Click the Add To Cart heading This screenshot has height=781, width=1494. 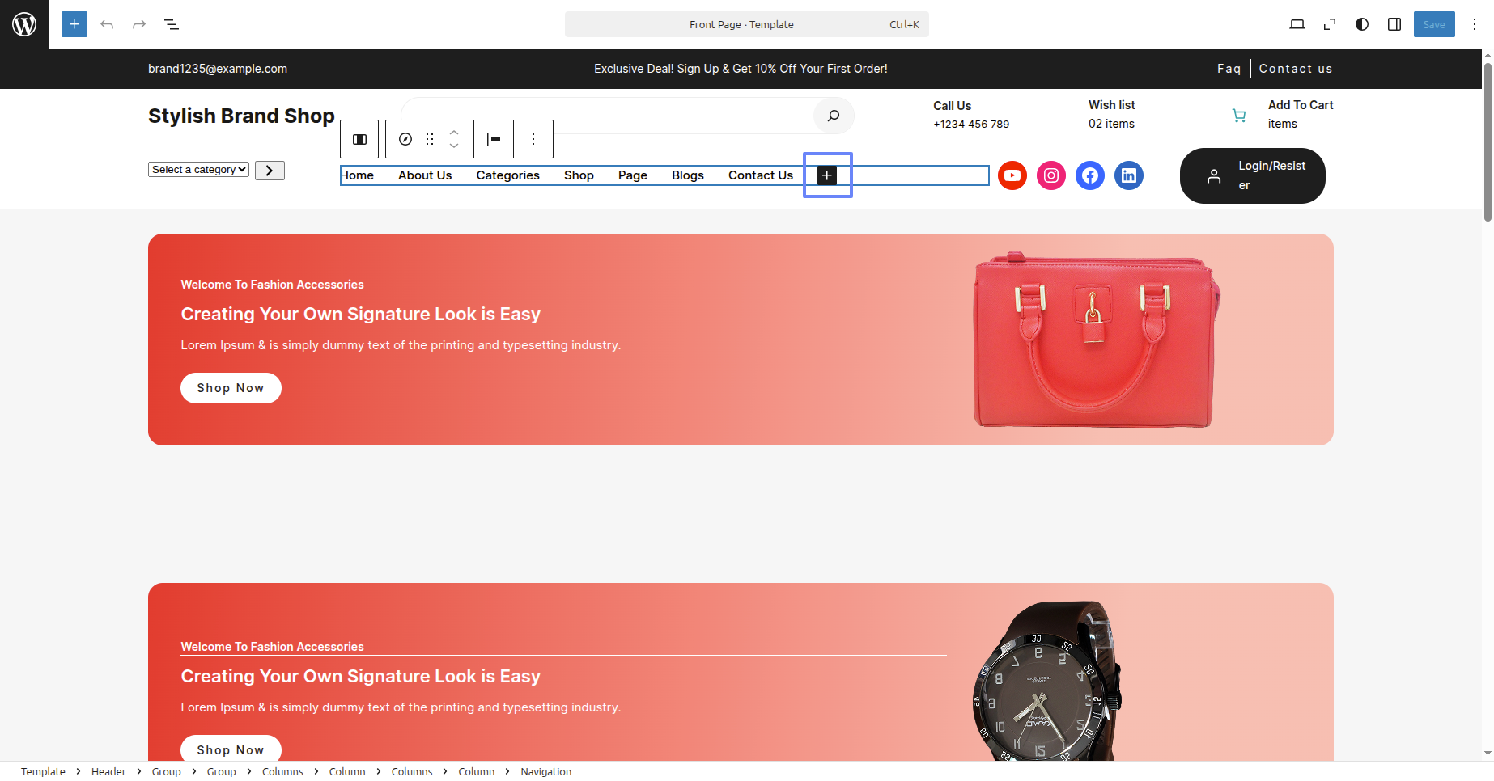click(1301, 105)
